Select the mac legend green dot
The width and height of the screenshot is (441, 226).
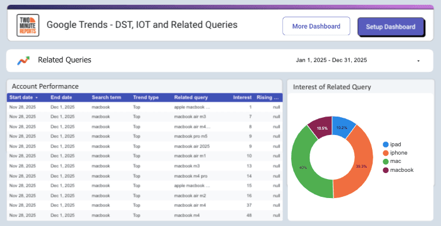click(x=386, y=161)
